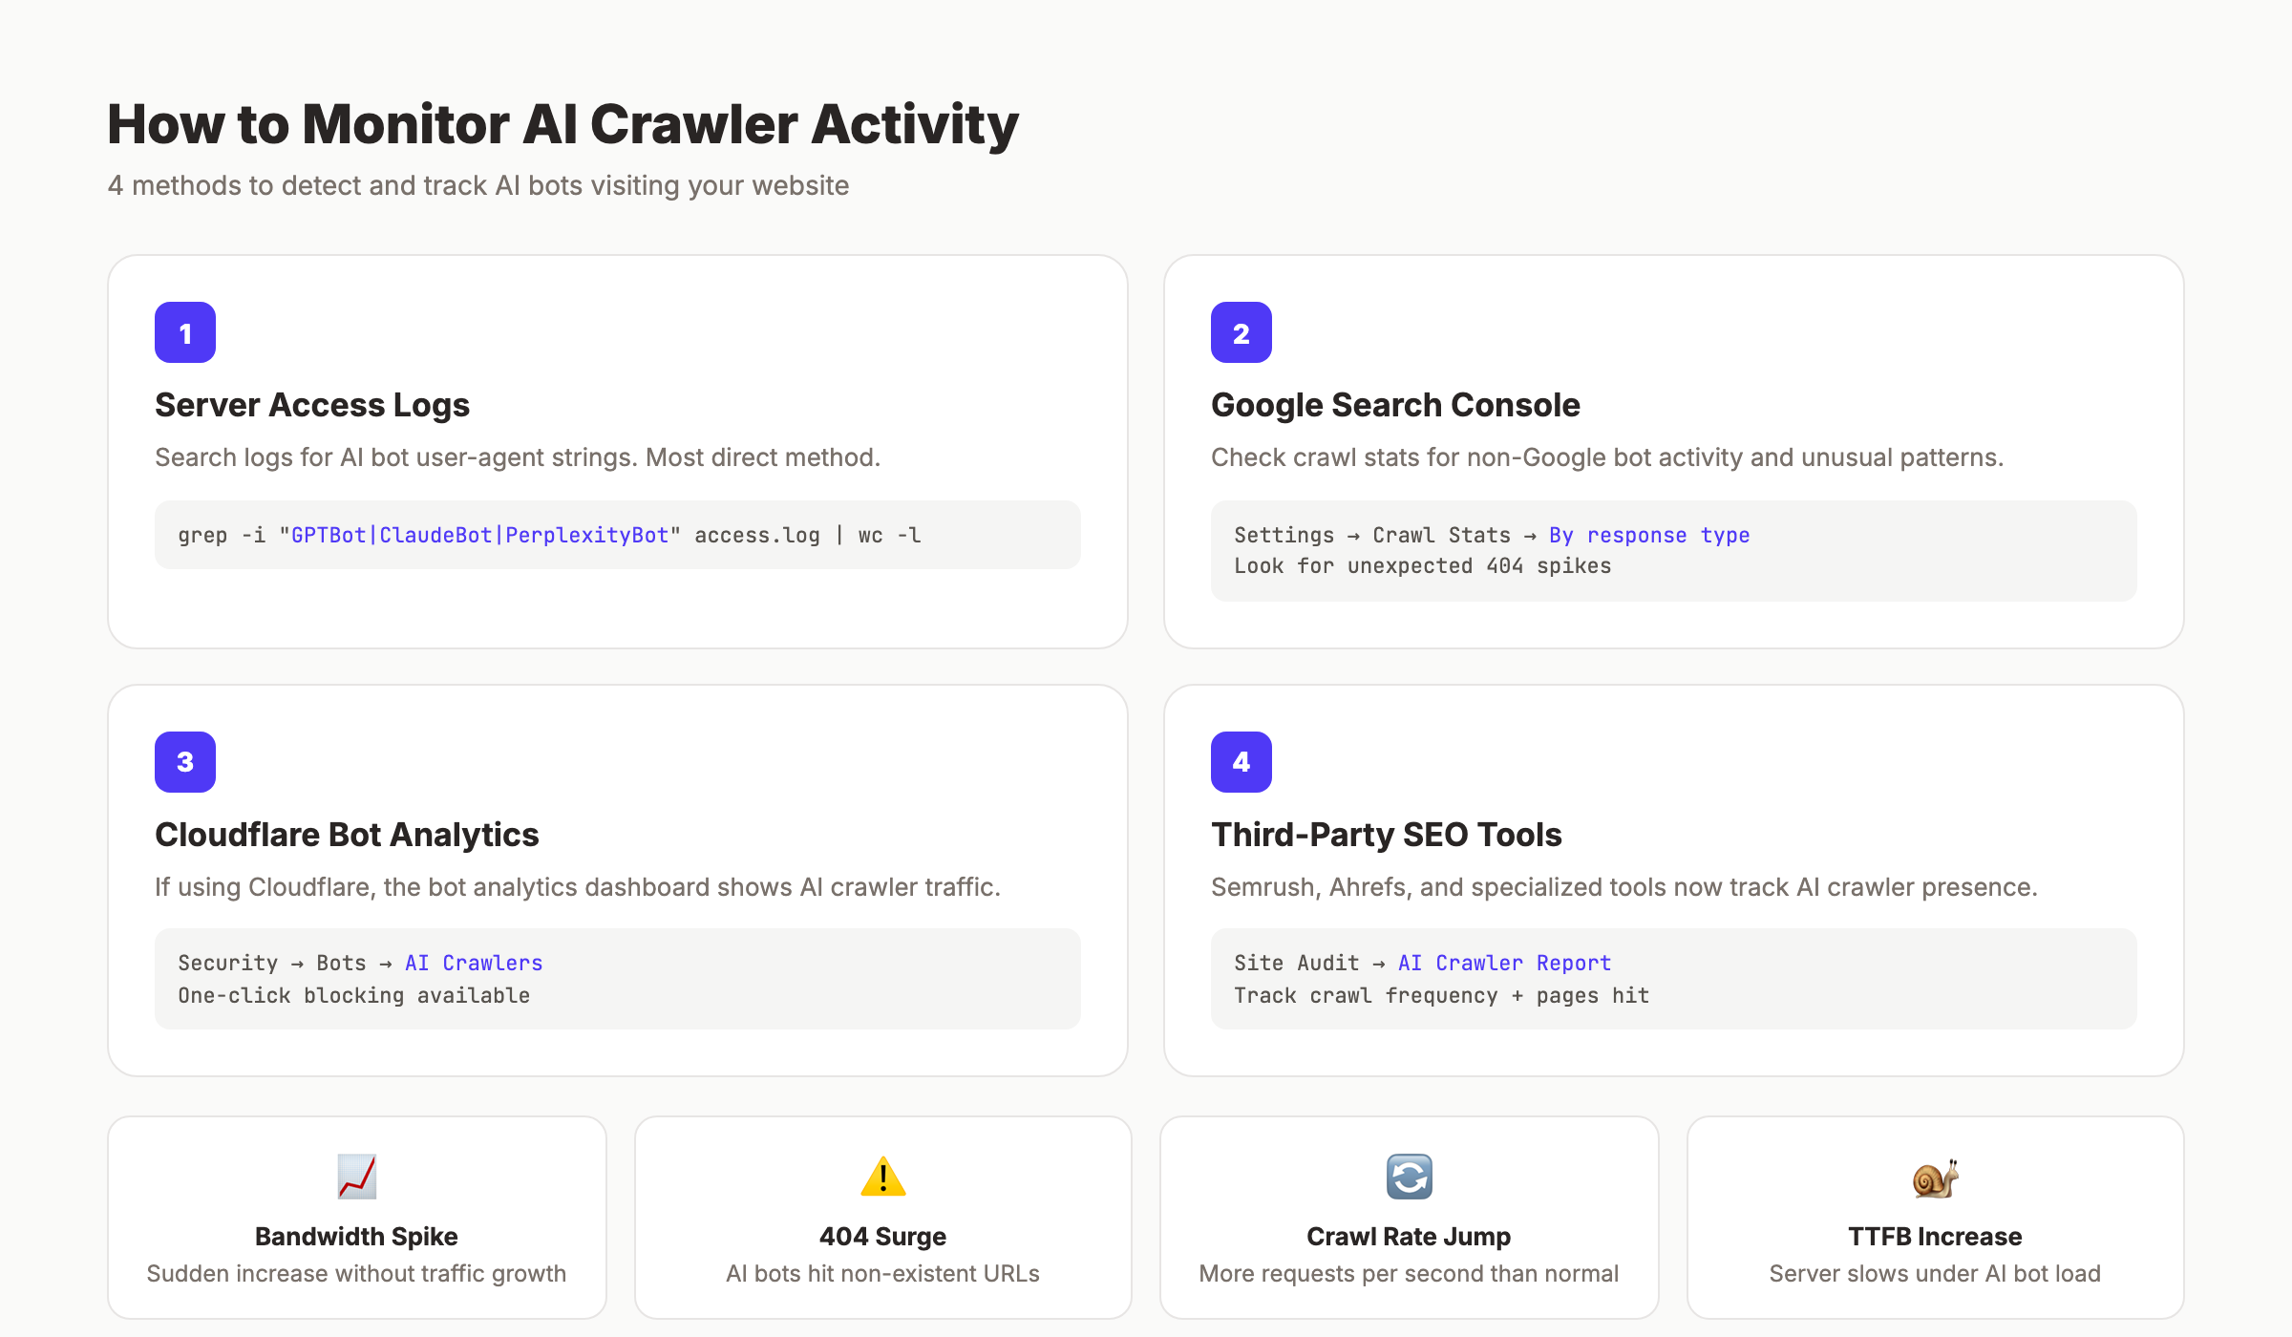
Task: Click the warning icon above 404 Surge
Action: pos(882,1177)
